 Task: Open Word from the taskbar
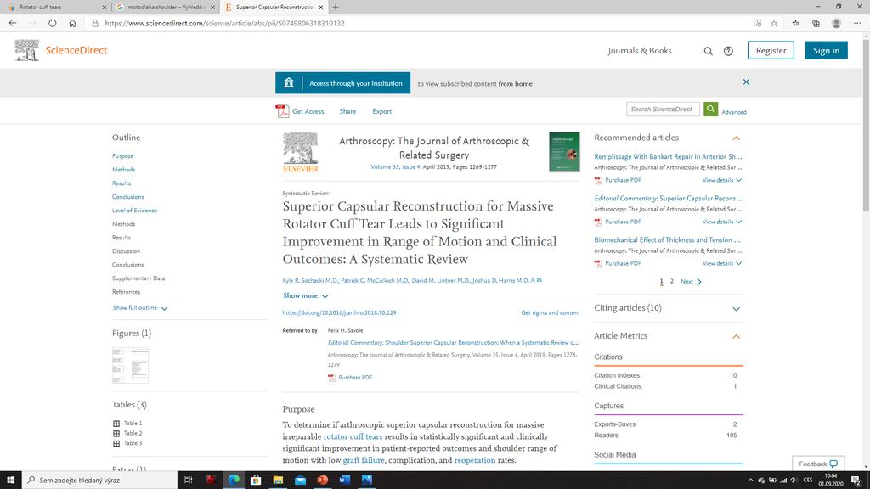click(x=345, y=480)
